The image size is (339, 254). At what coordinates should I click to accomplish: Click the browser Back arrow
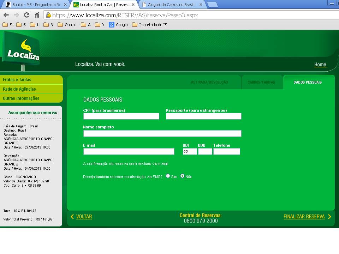coord(6,15)
